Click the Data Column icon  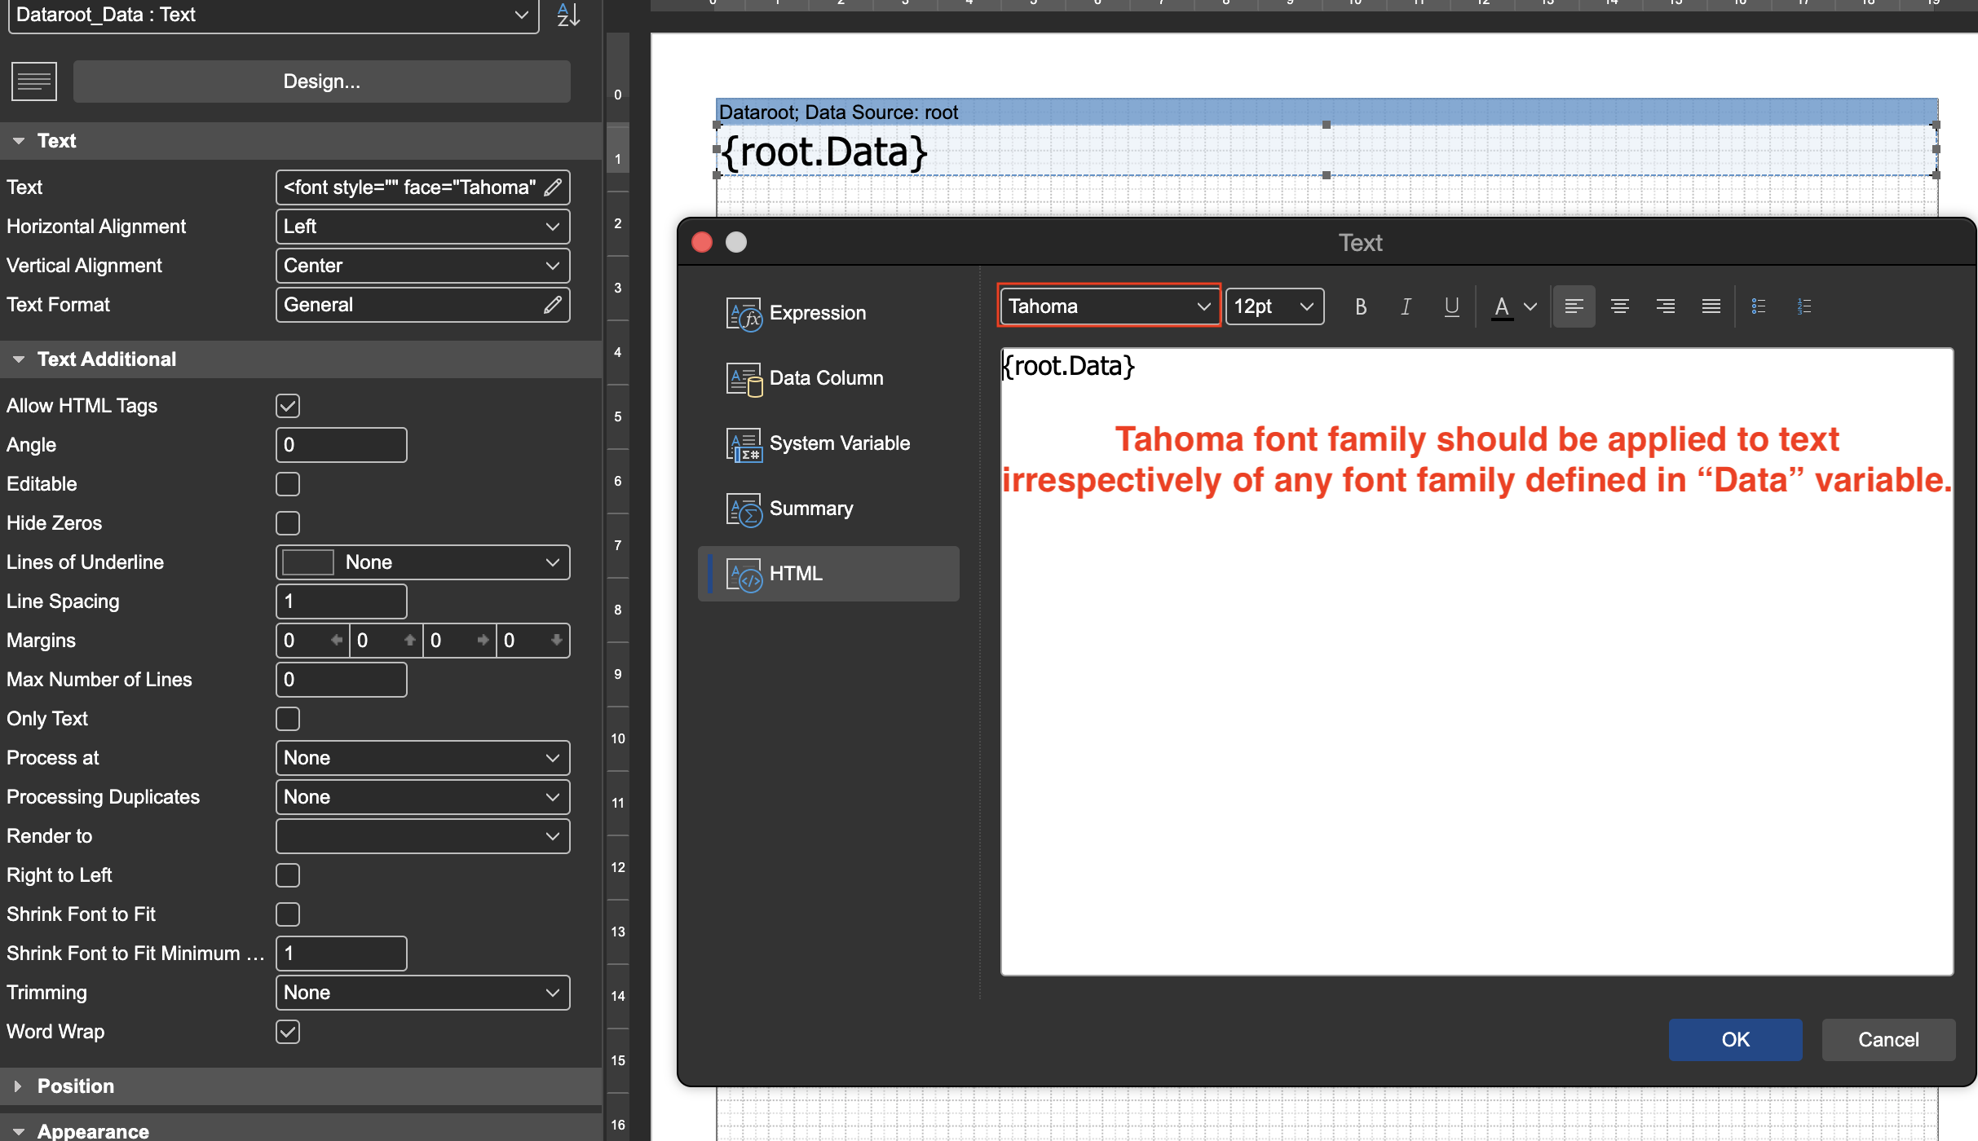[x=744, y=379]
